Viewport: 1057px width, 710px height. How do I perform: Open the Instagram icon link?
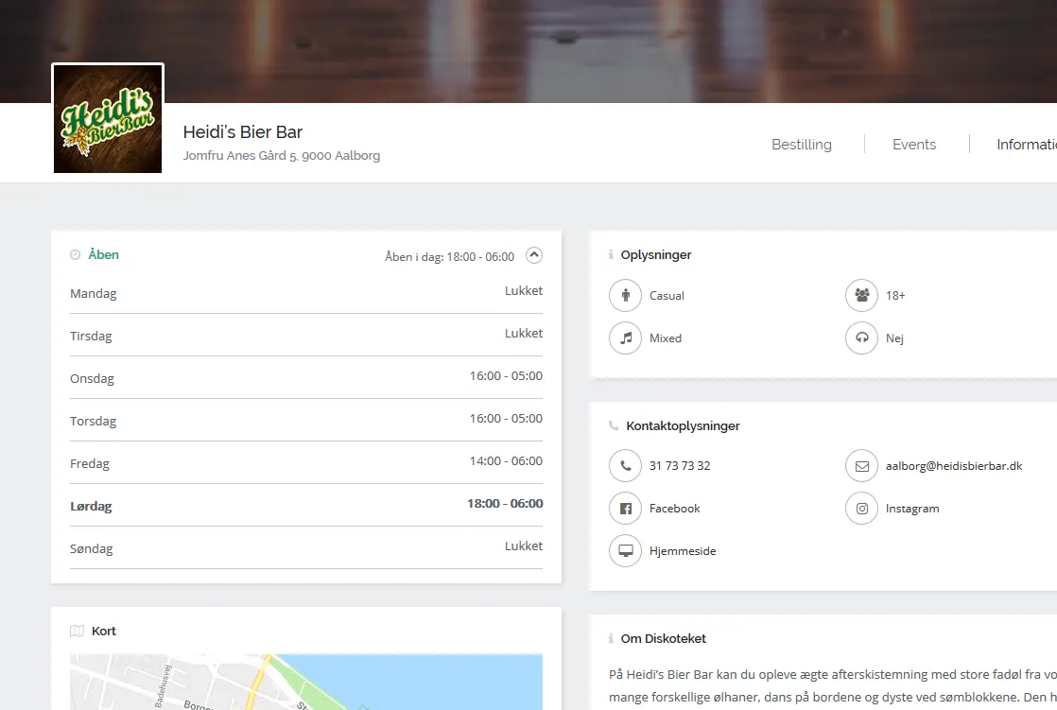(861, 509)
